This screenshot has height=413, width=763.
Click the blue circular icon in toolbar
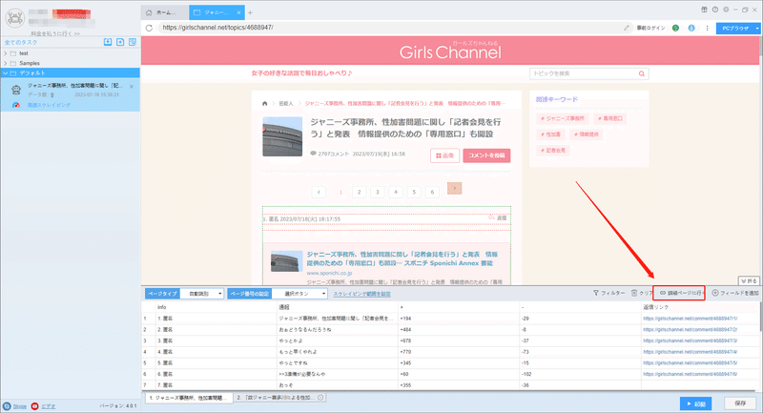pos(691,28)
